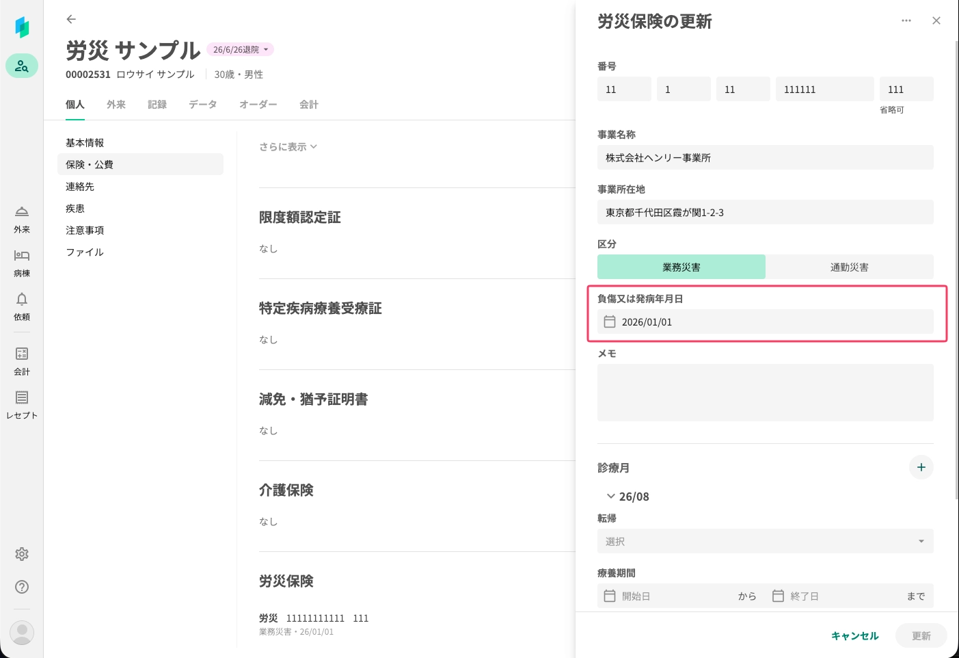Click patient ID 00002531

click(x=88, y=74)
